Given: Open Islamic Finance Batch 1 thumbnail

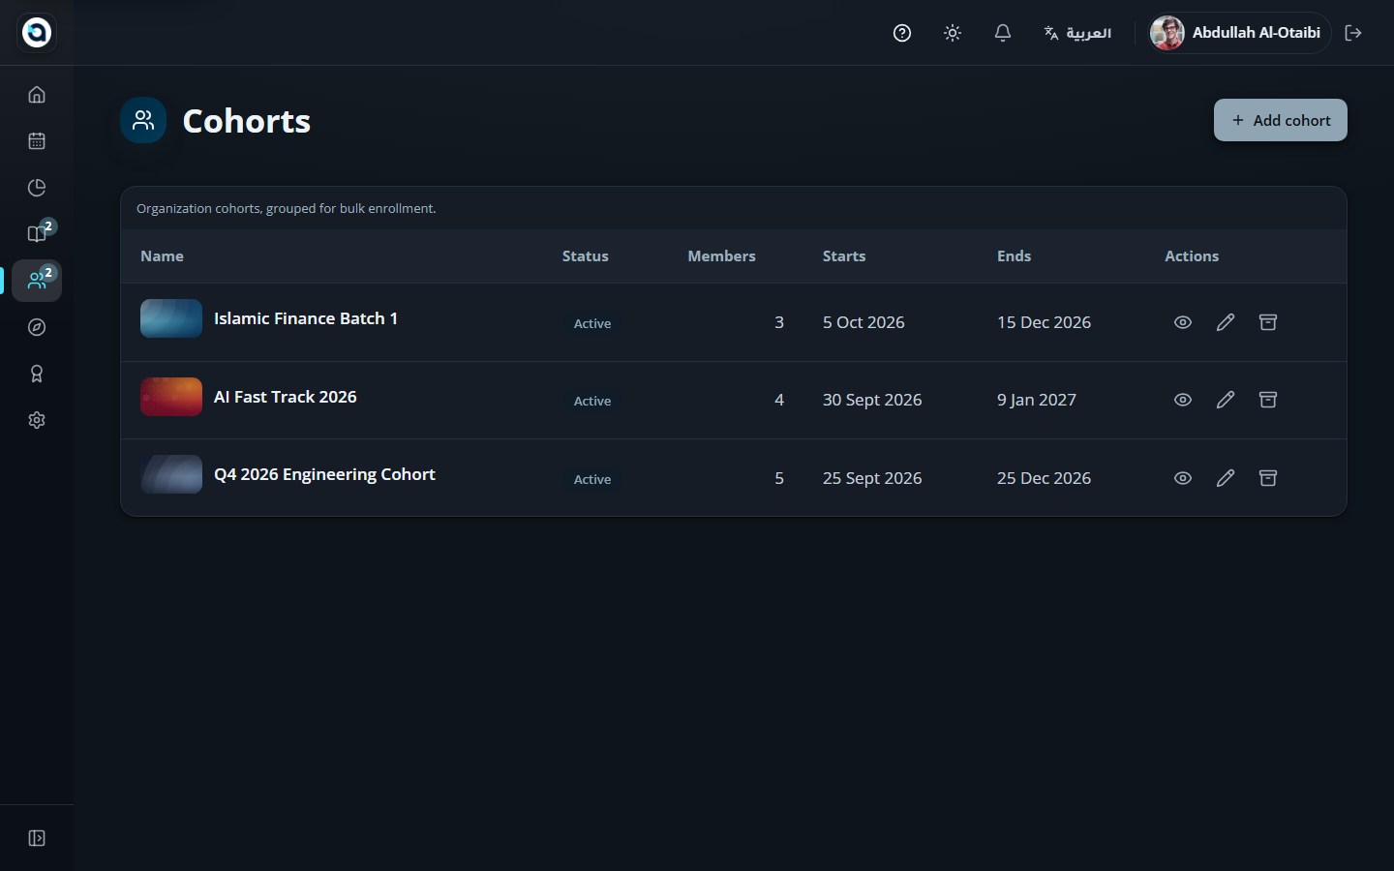Looking at the screenshot, I should [x=171, y=318].
